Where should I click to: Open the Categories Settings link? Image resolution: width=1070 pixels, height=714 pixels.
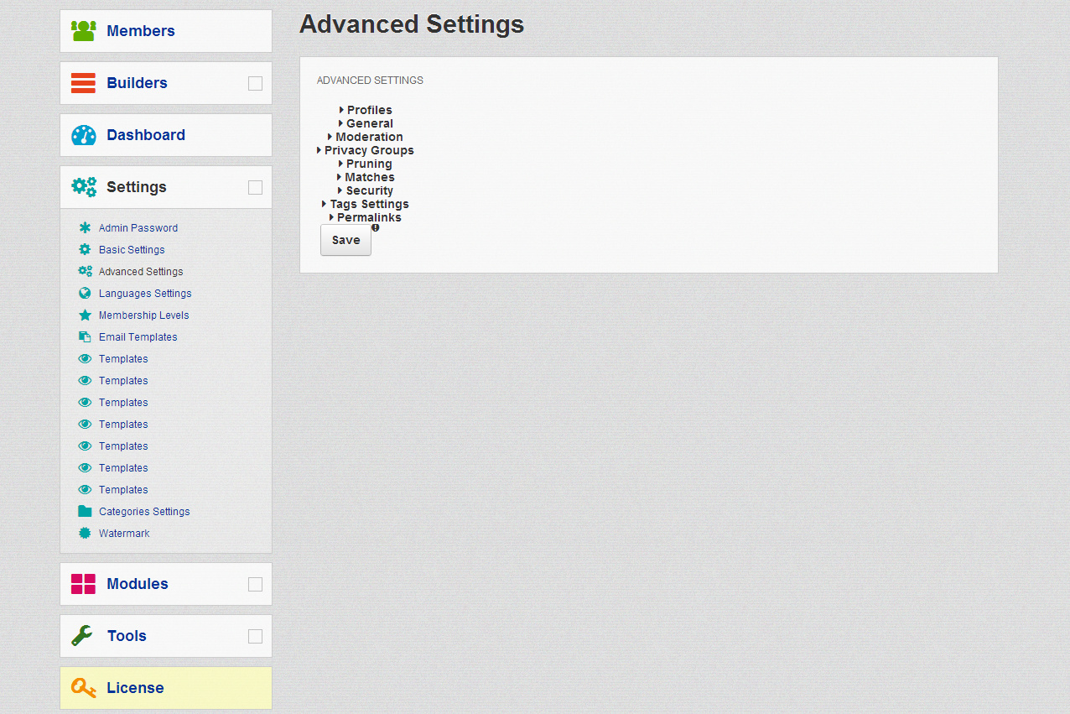coord(144,512)
